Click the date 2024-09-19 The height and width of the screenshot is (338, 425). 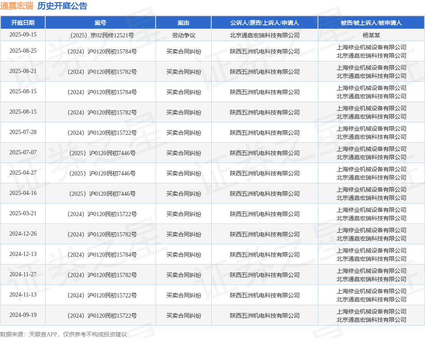tap(23, 315)
